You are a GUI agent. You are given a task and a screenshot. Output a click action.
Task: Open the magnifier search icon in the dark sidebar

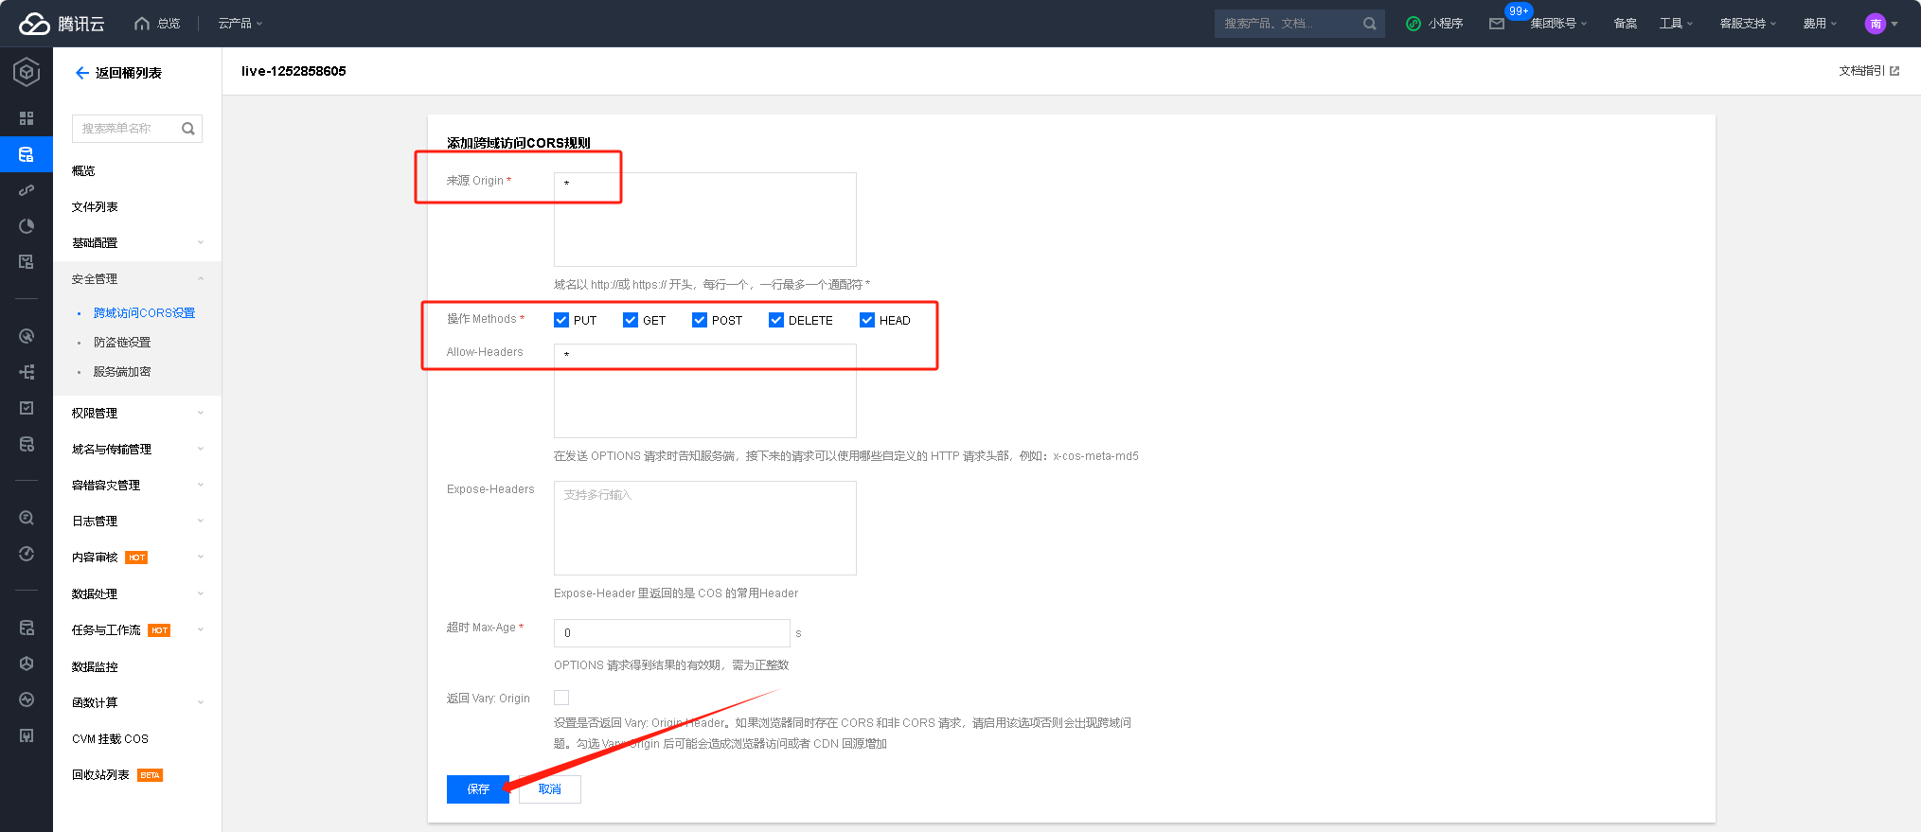click(x=27, y=518)
